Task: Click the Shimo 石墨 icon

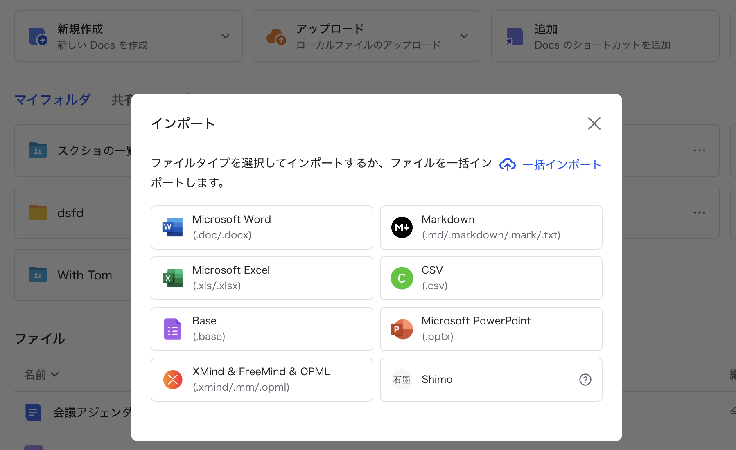Action: (402, 380)
